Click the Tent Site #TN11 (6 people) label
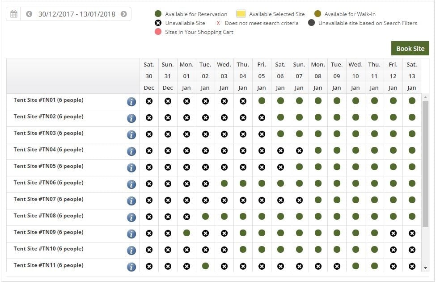436x284 pixels. click(x=48, y=265)
